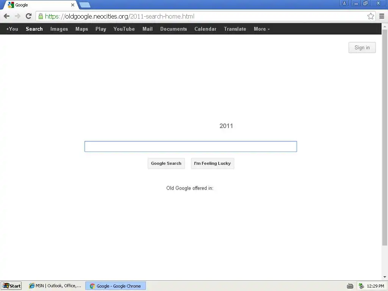Image resolution: width=388 pixels, height=291 pixels.
Task: Click the address bar URL
Action: coord(119,16)
